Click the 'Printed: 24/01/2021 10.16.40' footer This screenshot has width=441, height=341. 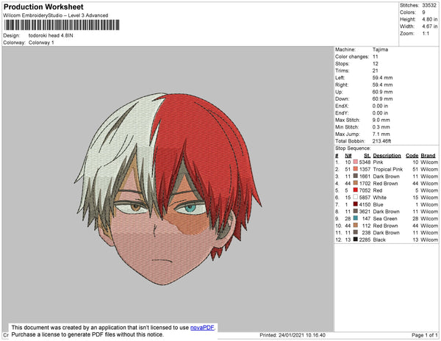click(x=293, y=335)
